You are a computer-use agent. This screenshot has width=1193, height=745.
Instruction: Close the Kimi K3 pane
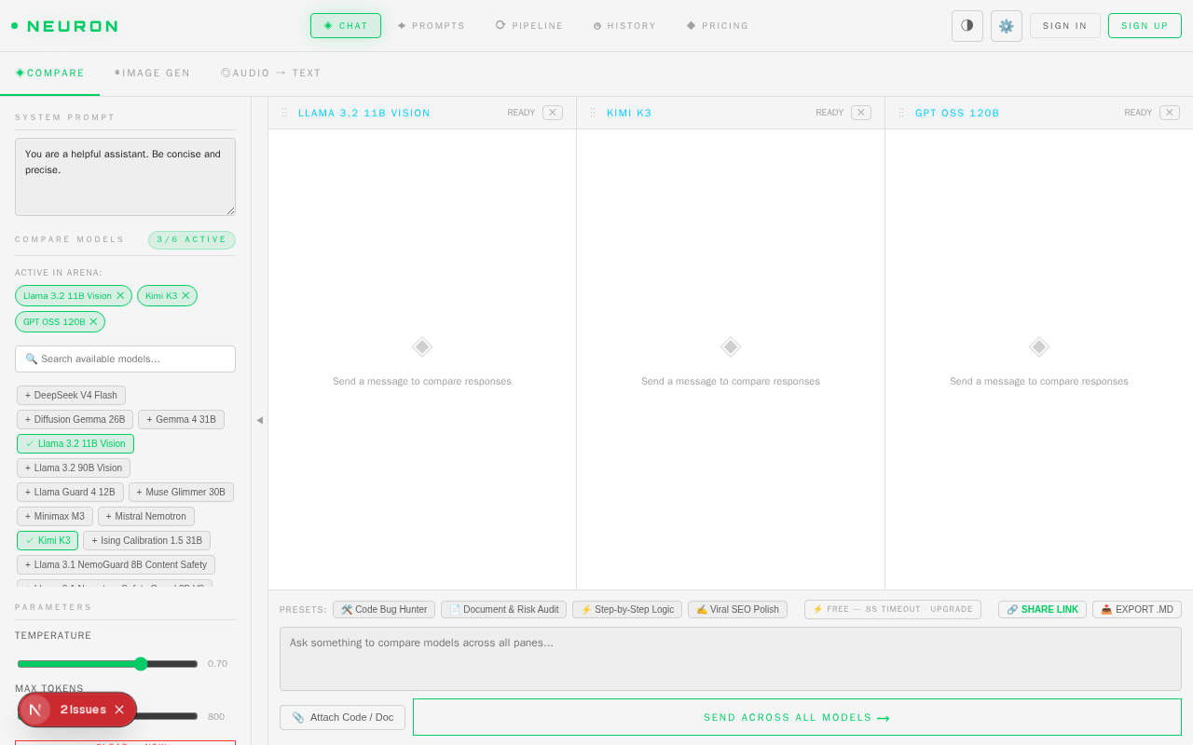point(861,113)
